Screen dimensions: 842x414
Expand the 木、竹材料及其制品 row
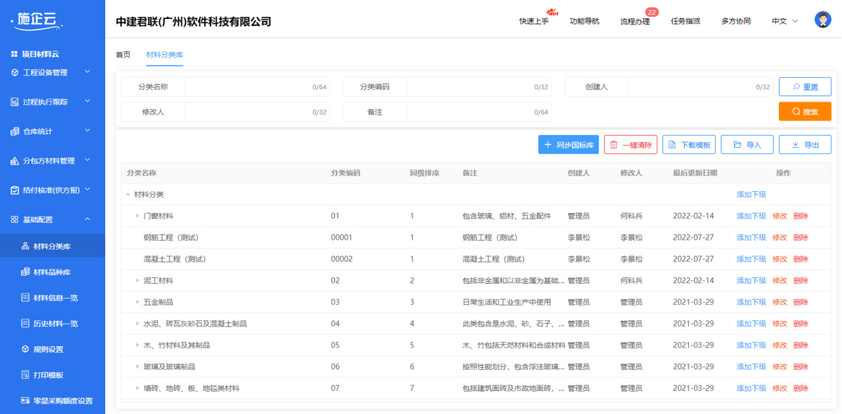pyautogui.click(x=138, y=345)
